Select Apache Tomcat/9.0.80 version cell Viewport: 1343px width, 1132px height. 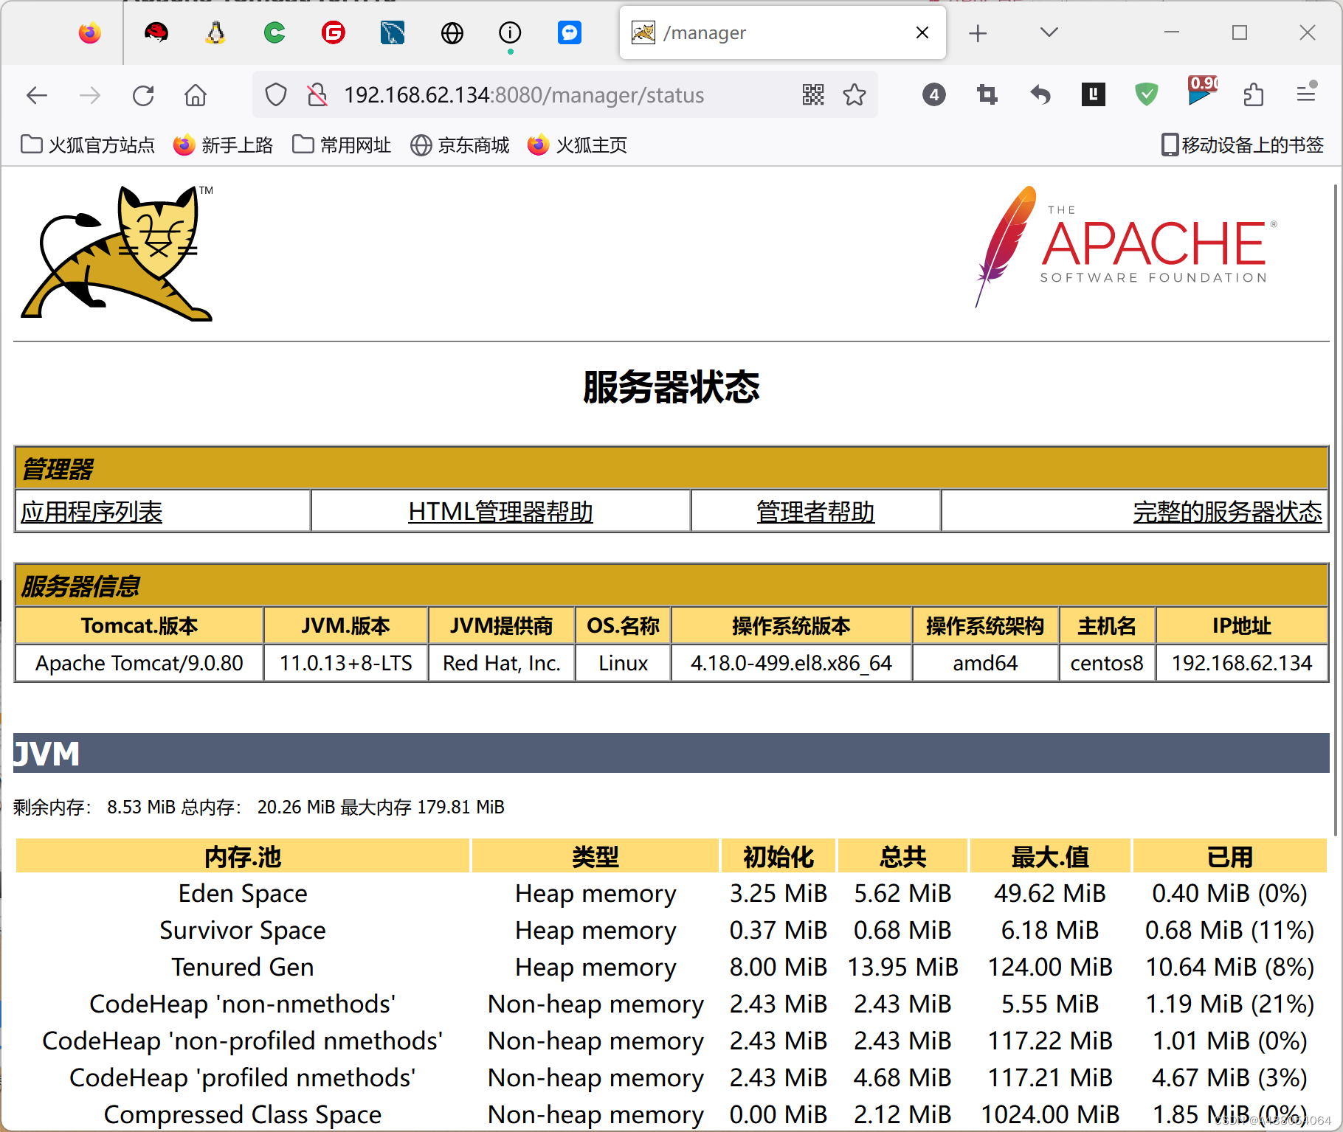coord(139,663)
